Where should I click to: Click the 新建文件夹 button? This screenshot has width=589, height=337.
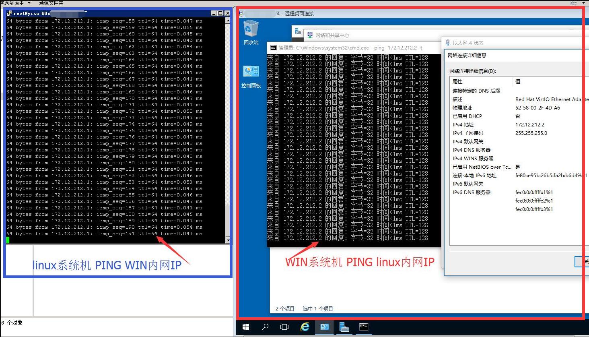(51, 3)
